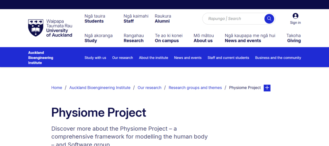Viewport: 329px width, 146px height.
Task: Open the Giving menu
Action: point(294,38)
